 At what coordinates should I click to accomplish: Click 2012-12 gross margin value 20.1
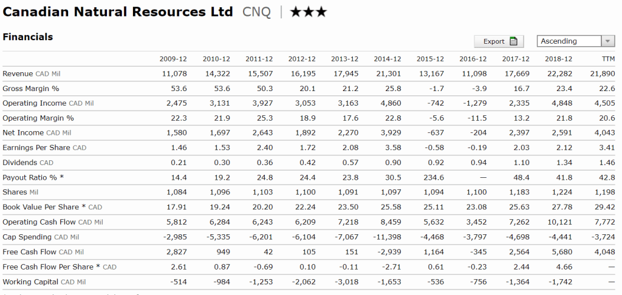pyautogui.click(x=309, y=89)
